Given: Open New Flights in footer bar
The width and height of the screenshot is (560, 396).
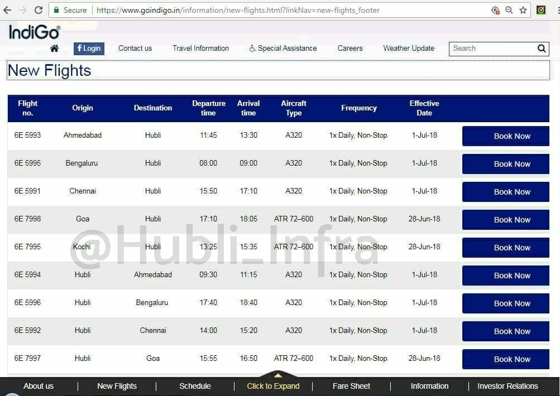Looking at the screenshot, I should click(x=117, y=386).
